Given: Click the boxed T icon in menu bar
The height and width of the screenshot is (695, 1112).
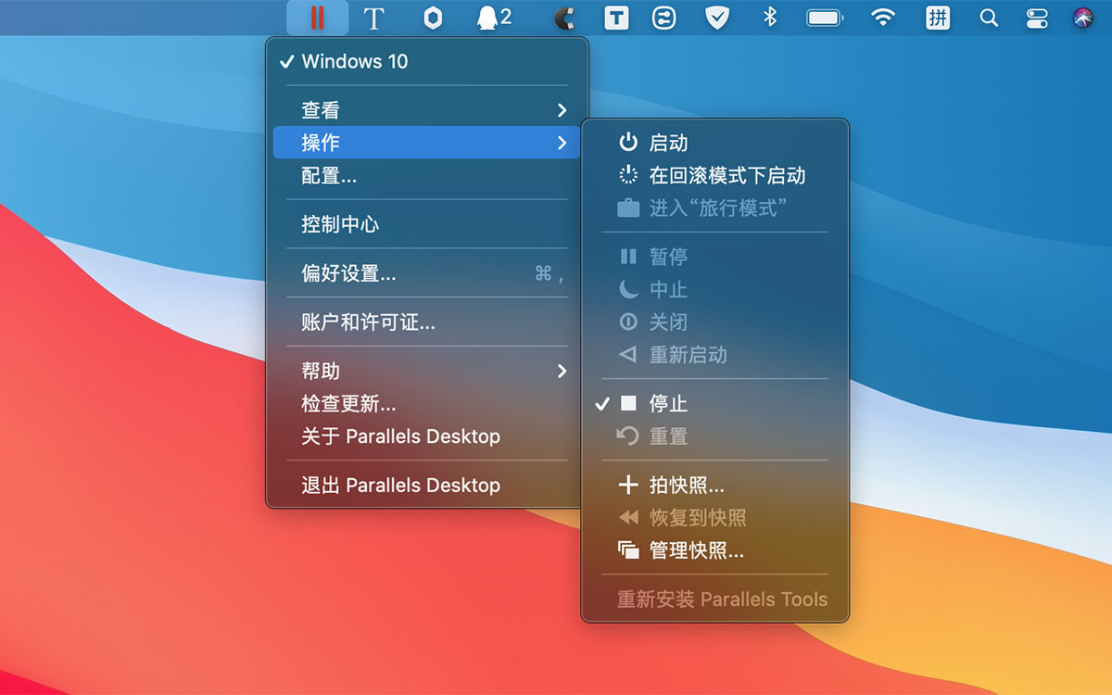Looking at the screenshot, I should (x=616, y=18).
